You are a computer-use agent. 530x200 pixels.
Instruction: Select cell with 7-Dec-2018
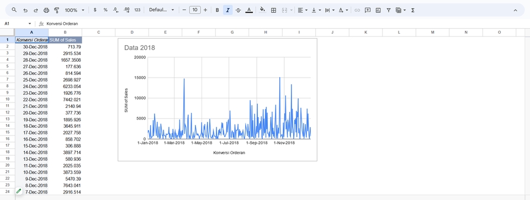(31, 192)
